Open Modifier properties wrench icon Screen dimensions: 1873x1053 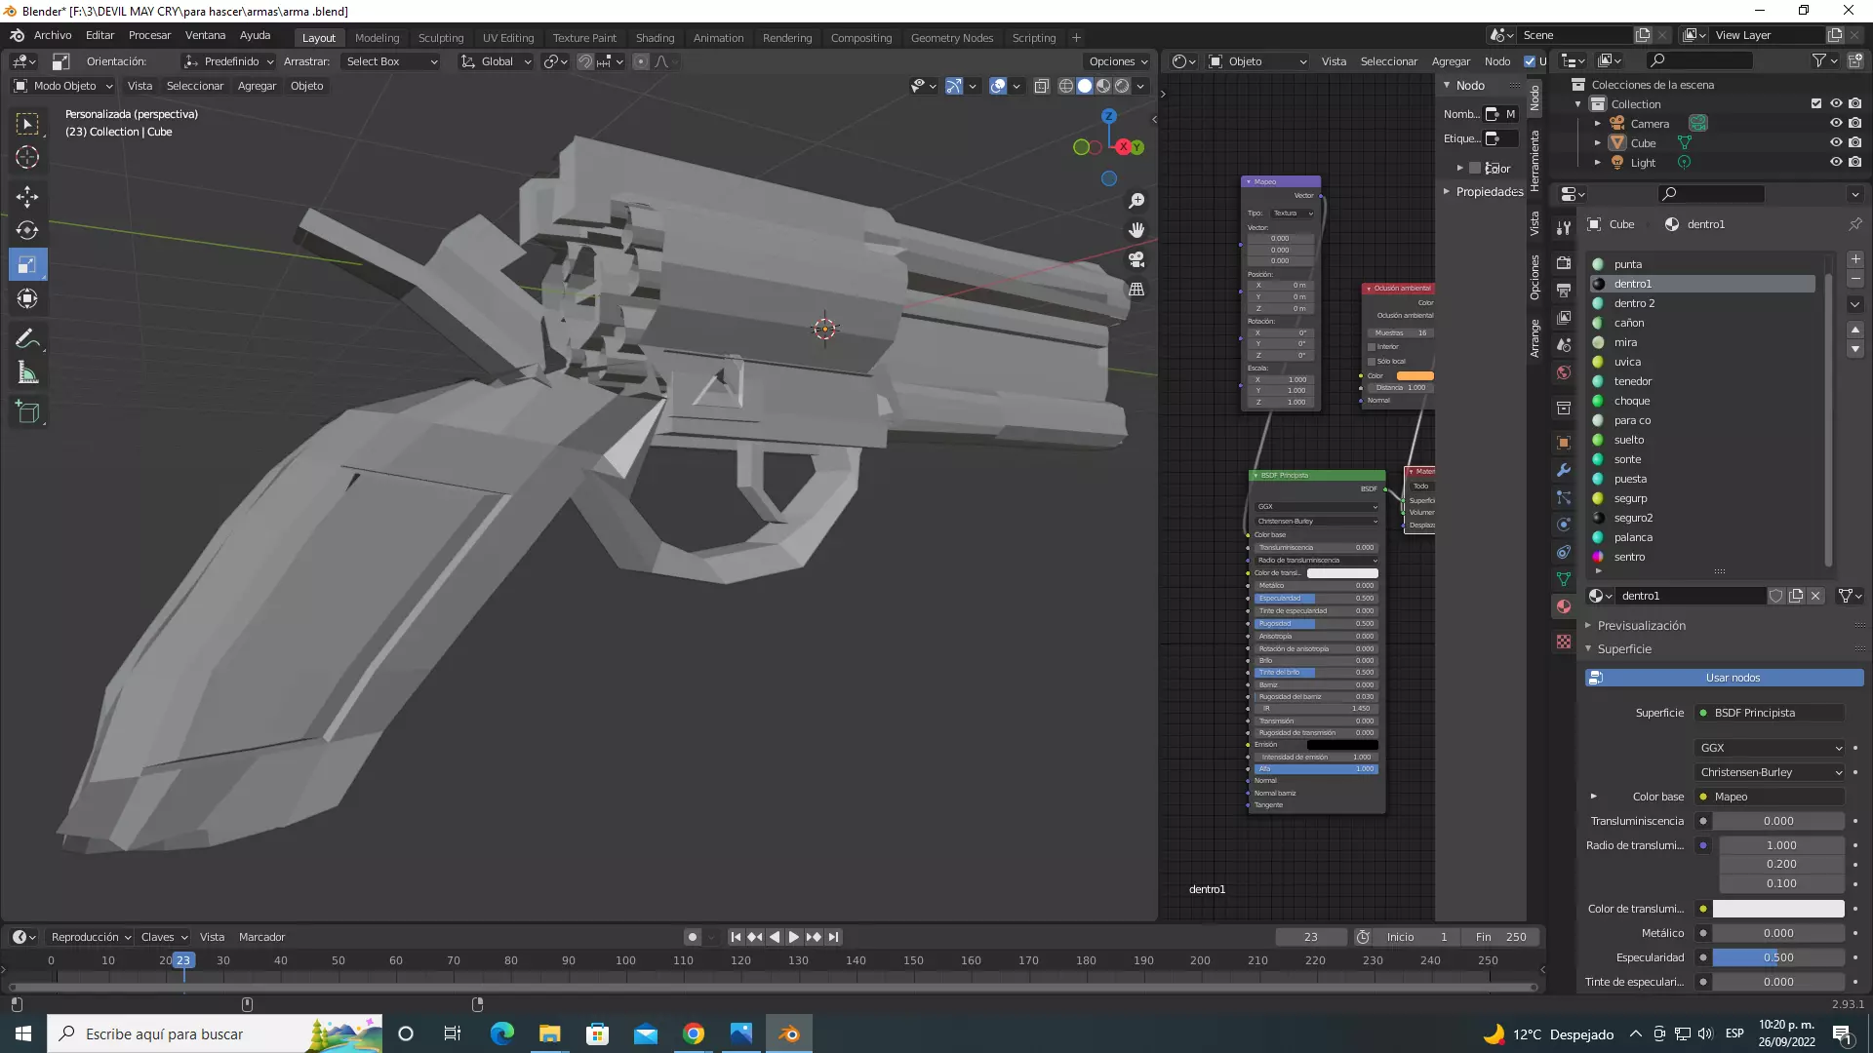[x=1564, y=470]
